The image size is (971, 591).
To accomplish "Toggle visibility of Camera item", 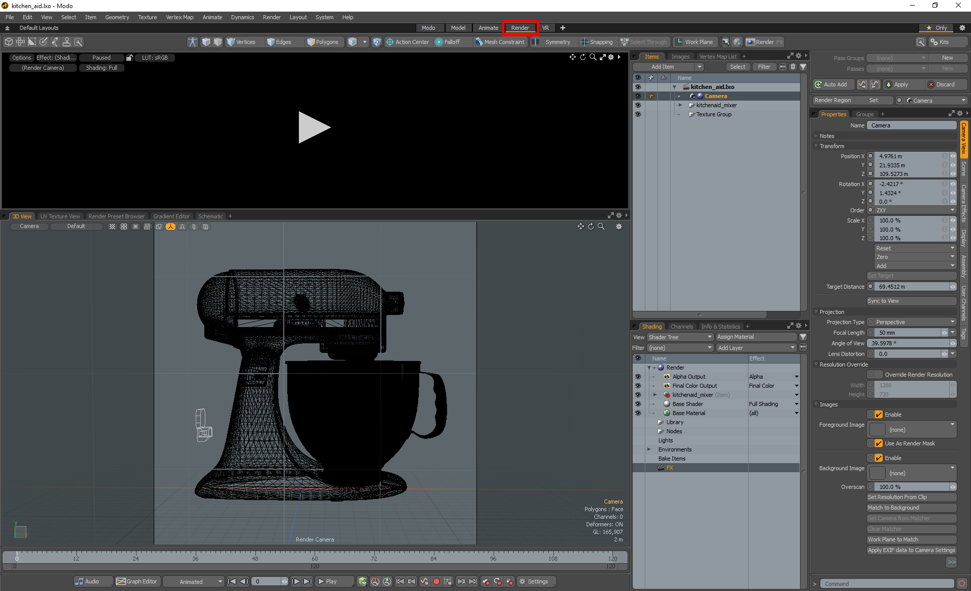I will click(x=636, y=96).
